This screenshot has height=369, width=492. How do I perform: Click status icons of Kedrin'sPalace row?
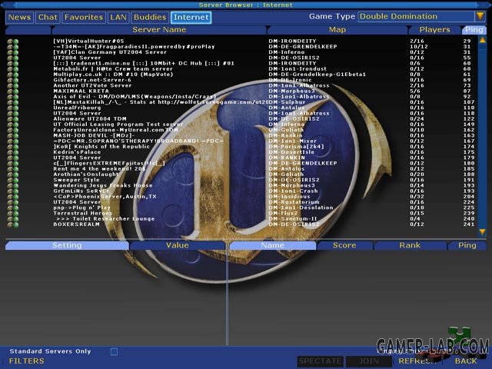(13, 152)
